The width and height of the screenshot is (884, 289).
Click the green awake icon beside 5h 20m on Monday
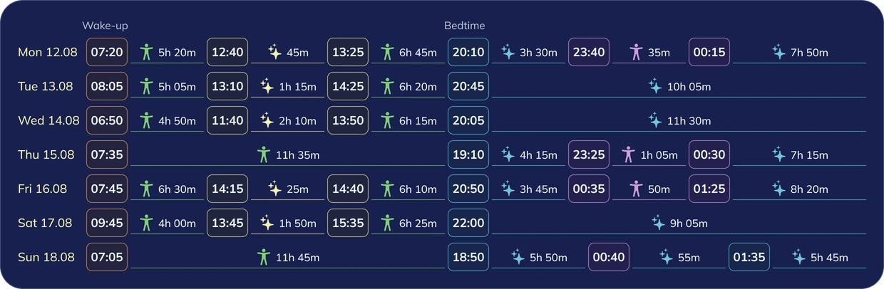coord(146,52)
